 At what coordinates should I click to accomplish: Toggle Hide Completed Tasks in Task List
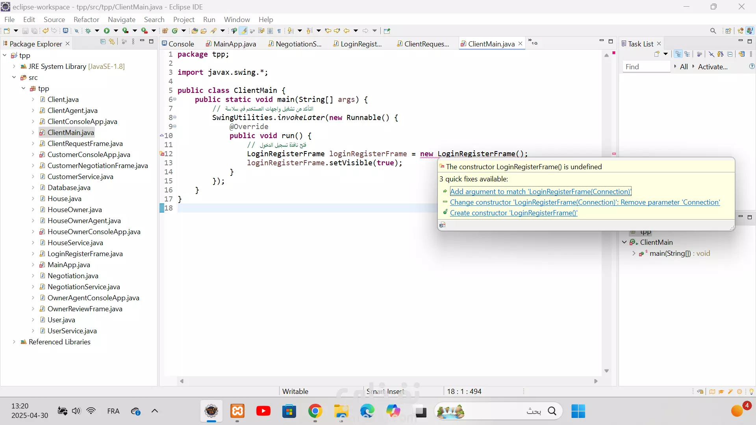click(711, 54)
